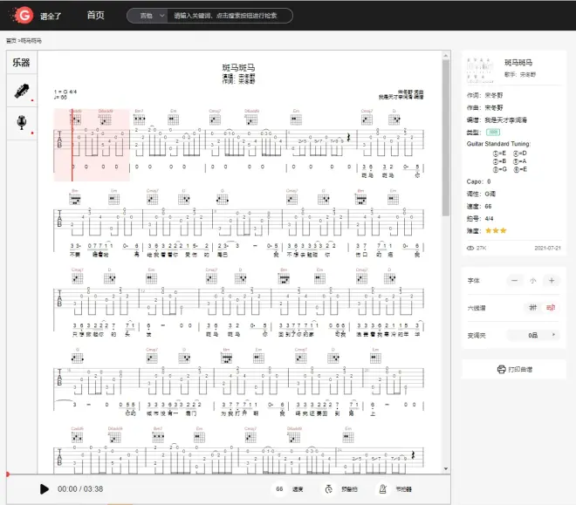Click the metronome icon
Image resolution: width=576 pixels, height=505 pixels.
click(x=383, y=489)
